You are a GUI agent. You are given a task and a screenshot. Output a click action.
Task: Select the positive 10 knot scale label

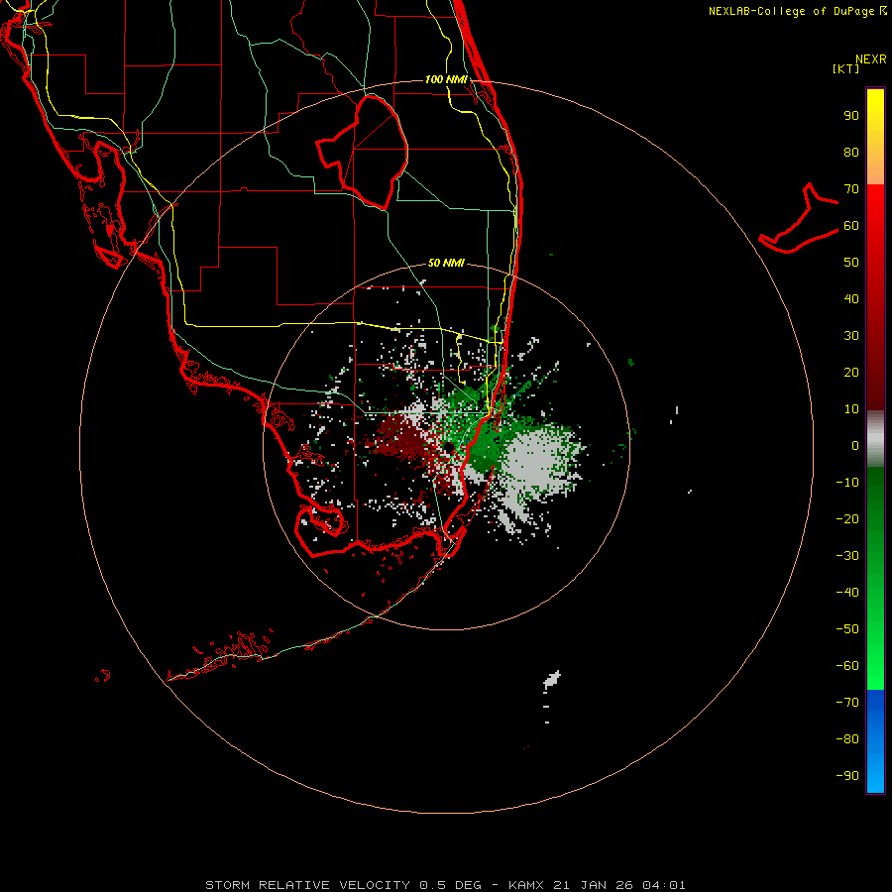851,409
